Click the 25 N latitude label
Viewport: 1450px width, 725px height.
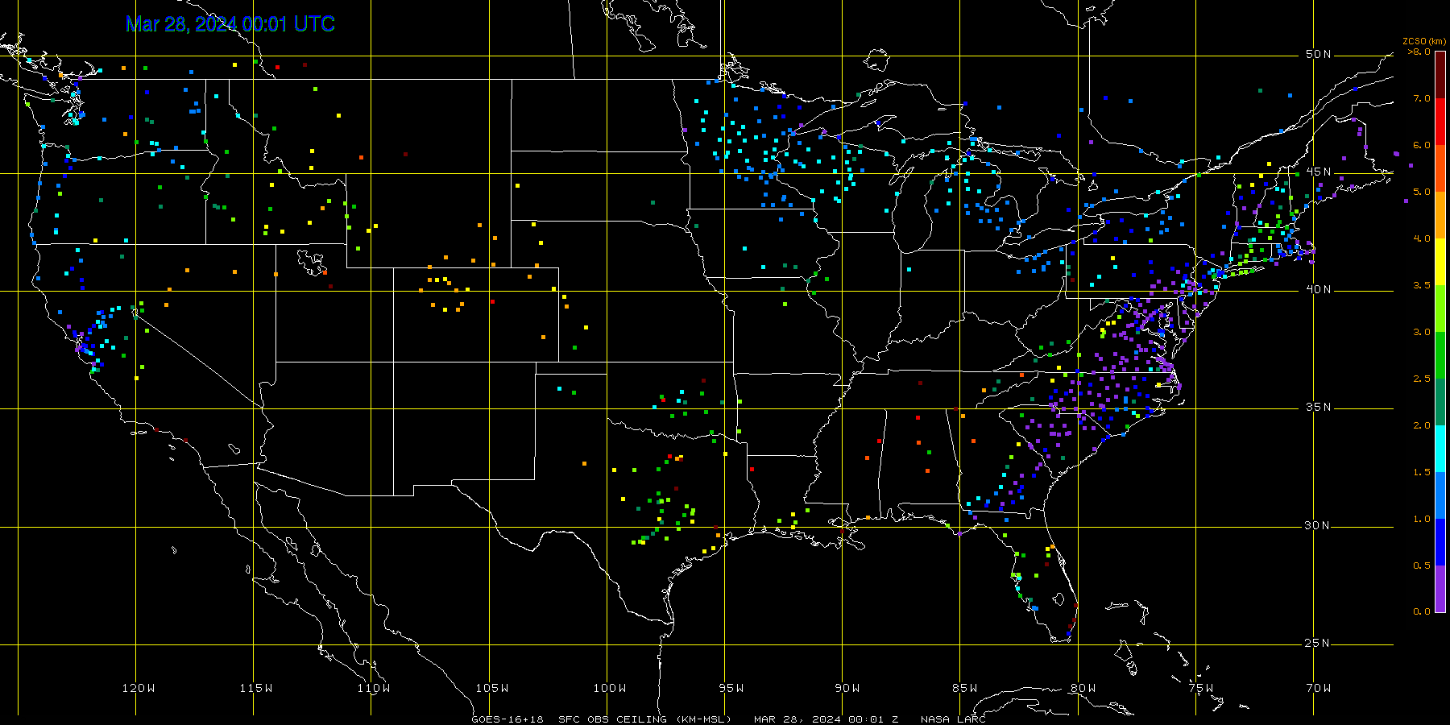coord(1319,643)
